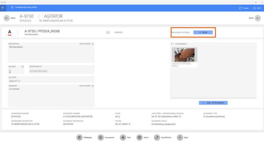Viewport: 264px width, 143px height.
Task: Open the Plan view icon
Action: [123, 137]
